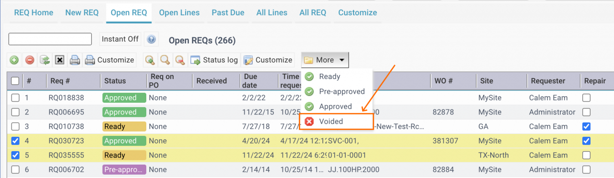
Task: Click the refresh list icon
Action: tap(45, 60)
